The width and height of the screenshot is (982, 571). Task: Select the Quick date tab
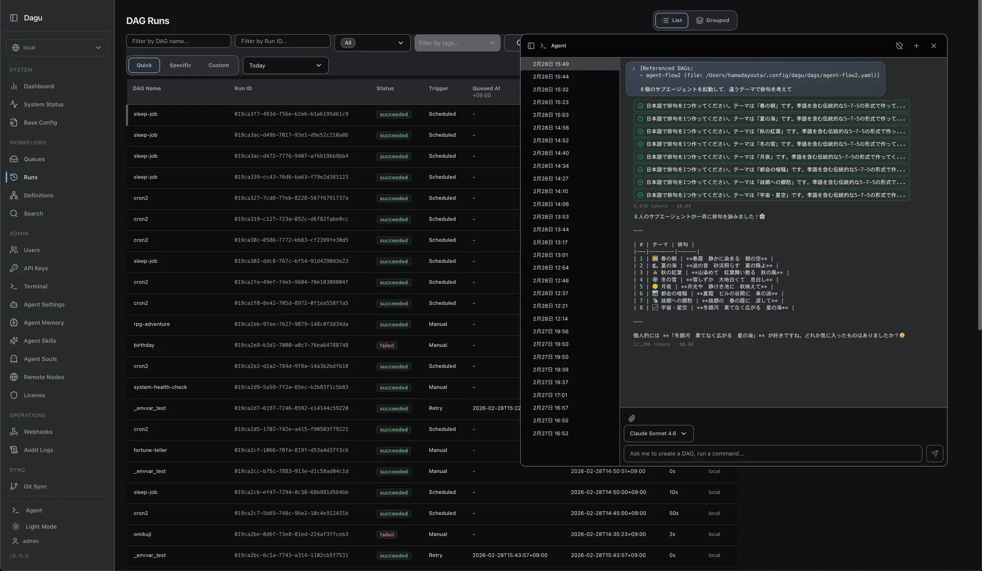[x=144, y=65]
